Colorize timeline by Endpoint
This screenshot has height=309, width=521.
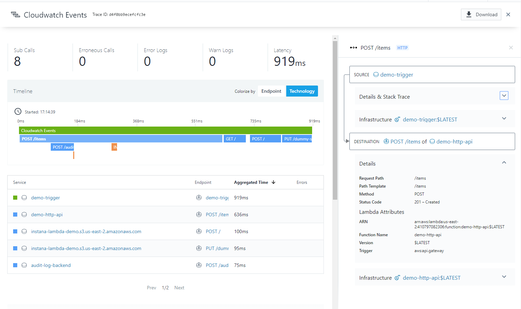point(271,91)
